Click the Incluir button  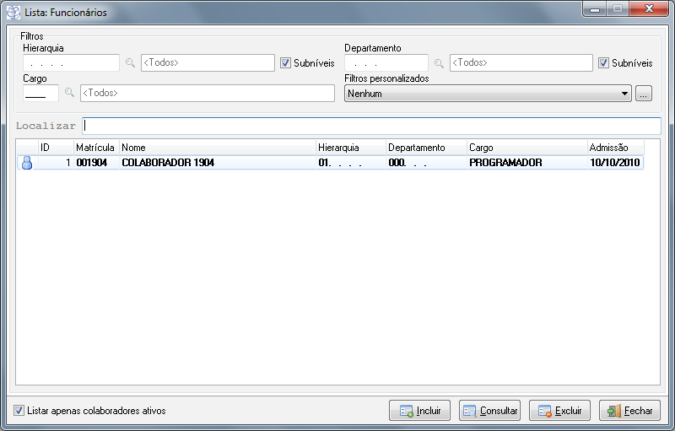point(420,411)
